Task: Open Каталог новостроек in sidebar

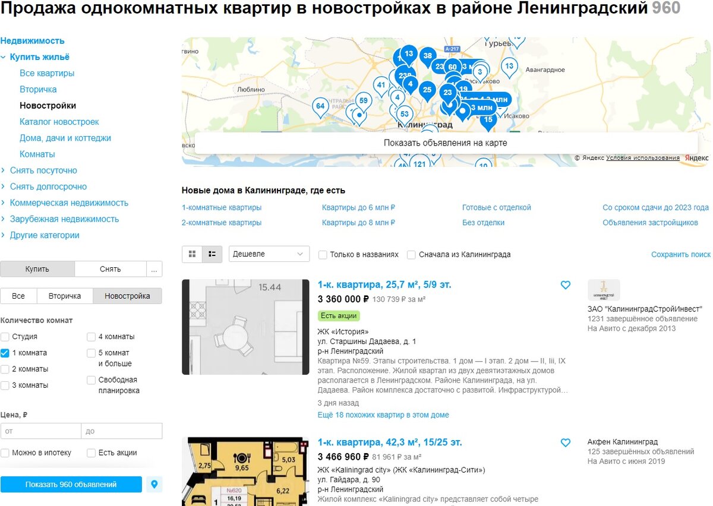Action: point(59,122)
